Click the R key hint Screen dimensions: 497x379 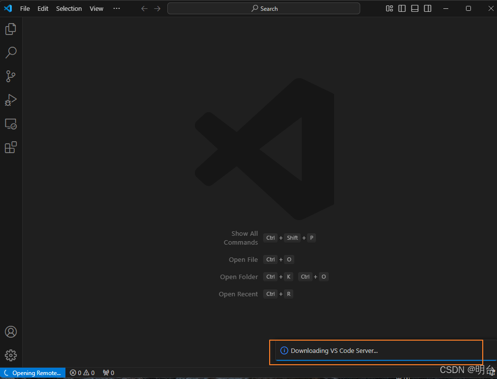tap(289, 294)
